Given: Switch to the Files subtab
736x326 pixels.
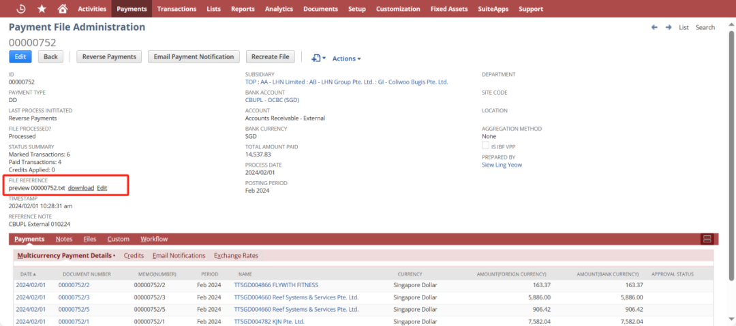Looking at the screenshot, I should pos(90,239).
